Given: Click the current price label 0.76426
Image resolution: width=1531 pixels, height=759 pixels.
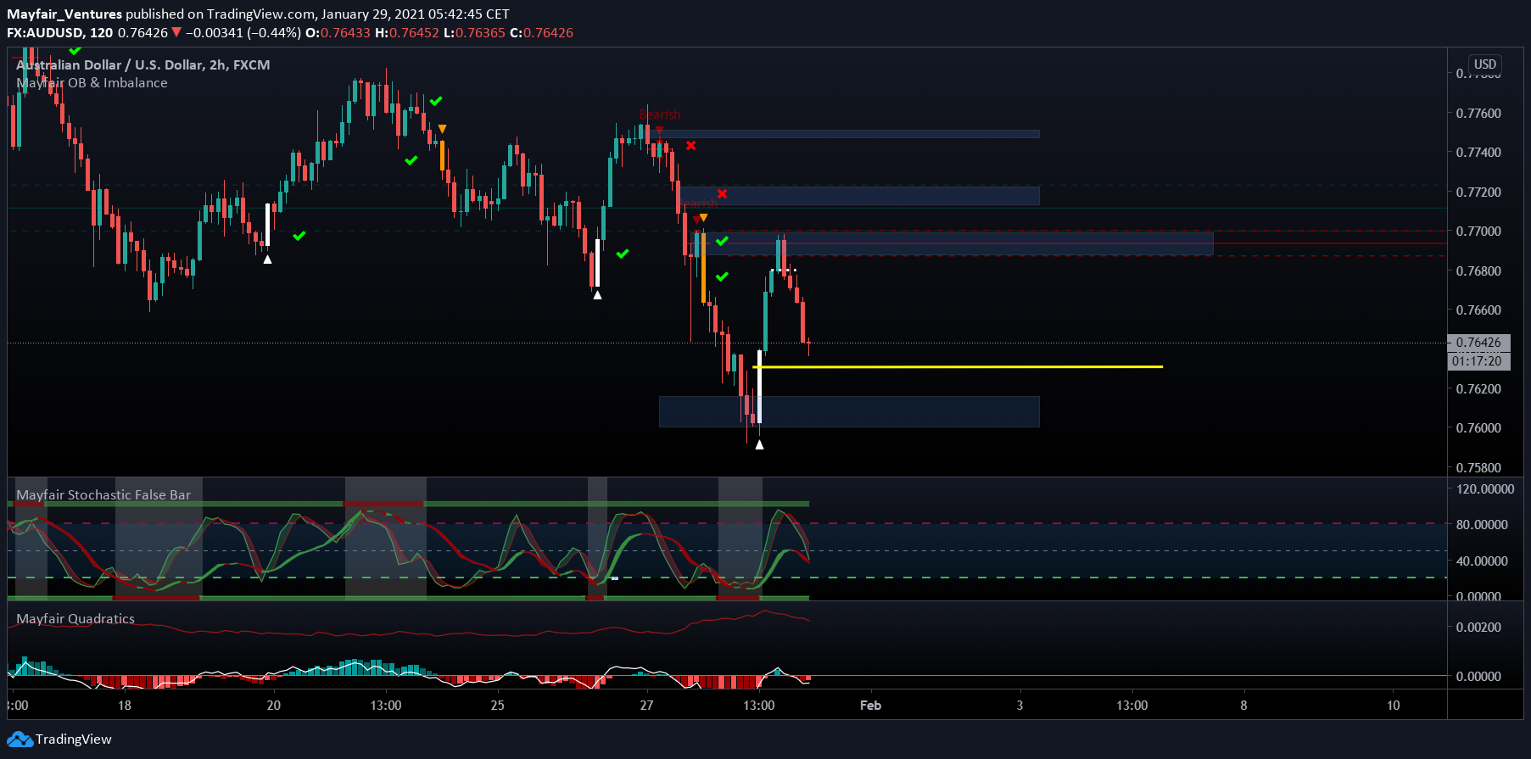Looking at the screenshot, I should point(1478,343).
